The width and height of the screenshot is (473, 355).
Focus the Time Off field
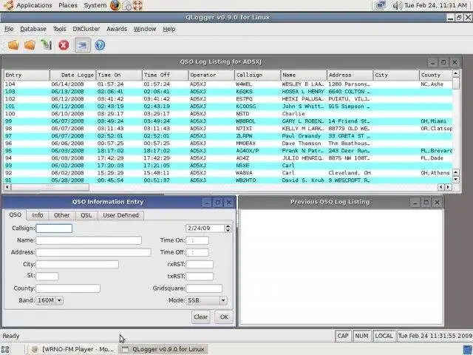click(197, 252)
